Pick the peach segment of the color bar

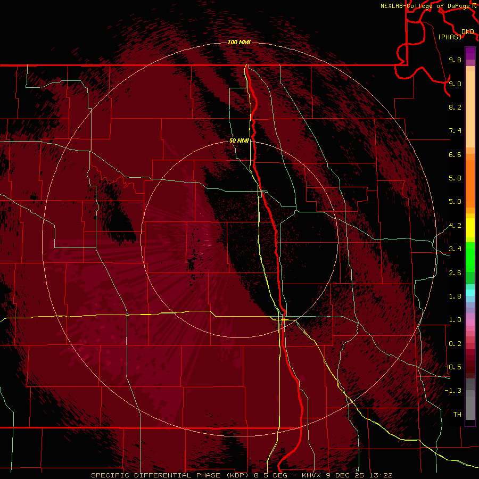[x=470, y=109]
